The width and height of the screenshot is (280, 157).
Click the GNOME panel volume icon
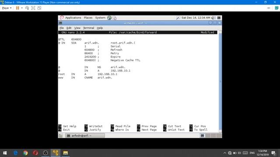tap(213, 17)
